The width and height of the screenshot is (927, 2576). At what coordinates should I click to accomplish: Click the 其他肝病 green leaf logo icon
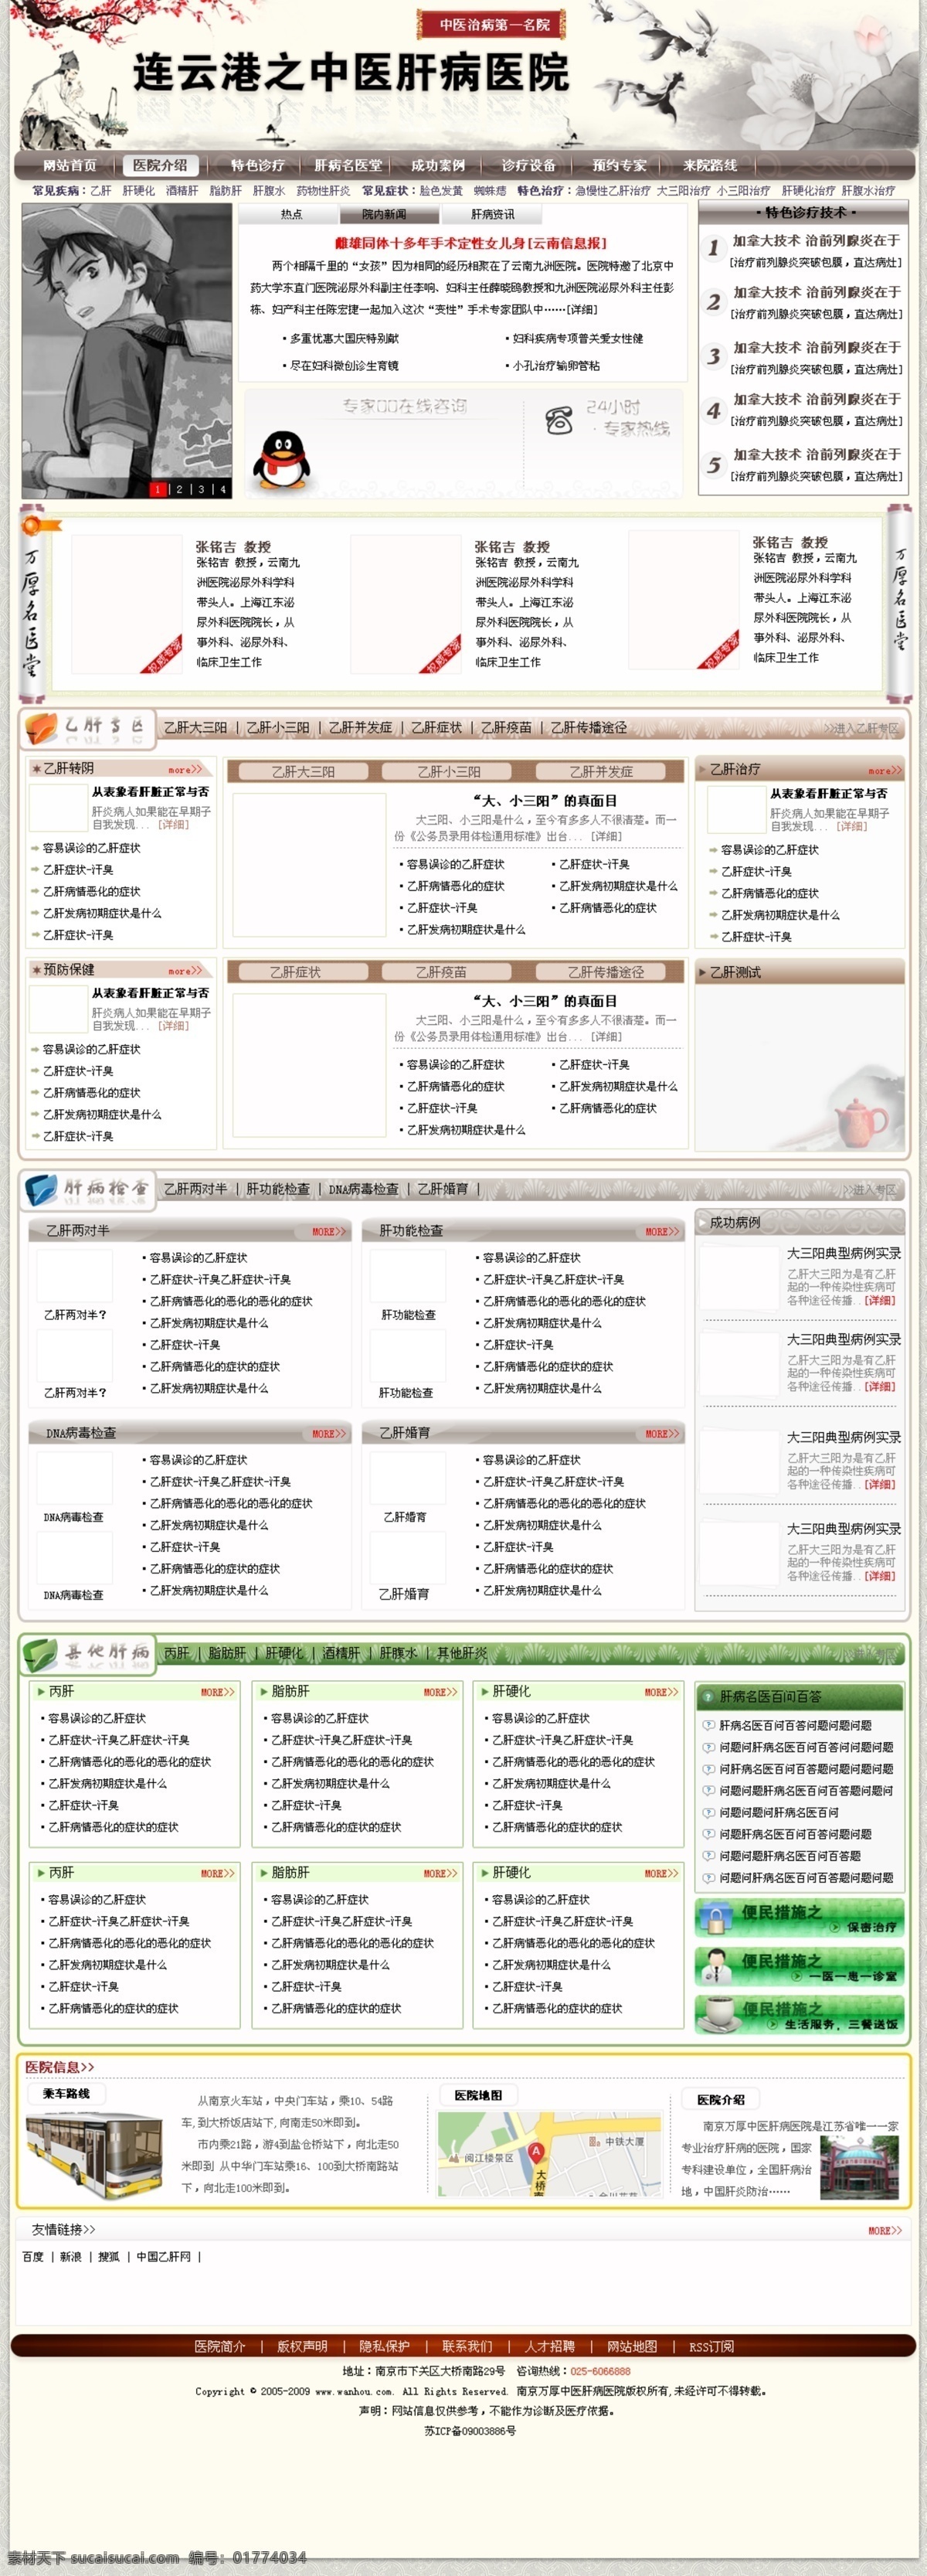click(40, 1654)
